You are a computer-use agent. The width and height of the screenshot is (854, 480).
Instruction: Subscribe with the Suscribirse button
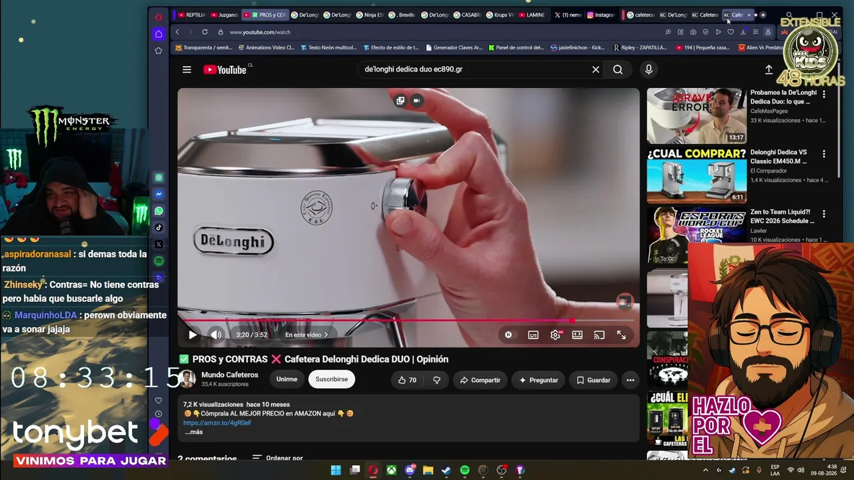[x=332, y=379]
